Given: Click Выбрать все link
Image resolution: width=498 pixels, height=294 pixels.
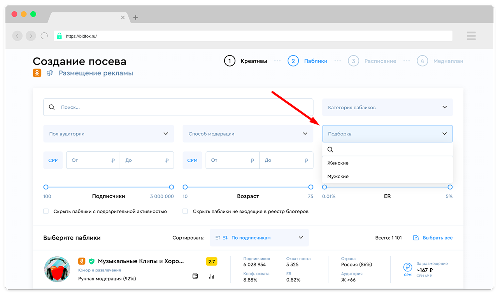Looking at the screenshot, I should (438, 238).
